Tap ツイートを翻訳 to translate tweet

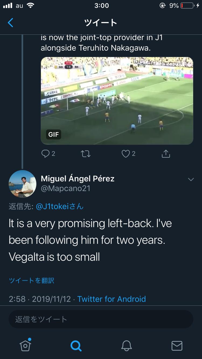click(32, 280)
